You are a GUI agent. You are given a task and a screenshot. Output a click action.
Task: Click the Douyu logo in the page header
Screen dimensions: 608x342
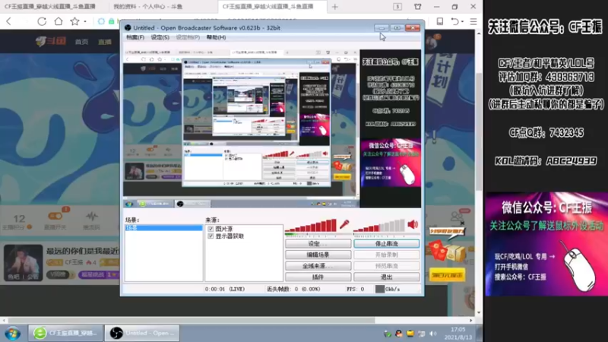tap(50, 41)
